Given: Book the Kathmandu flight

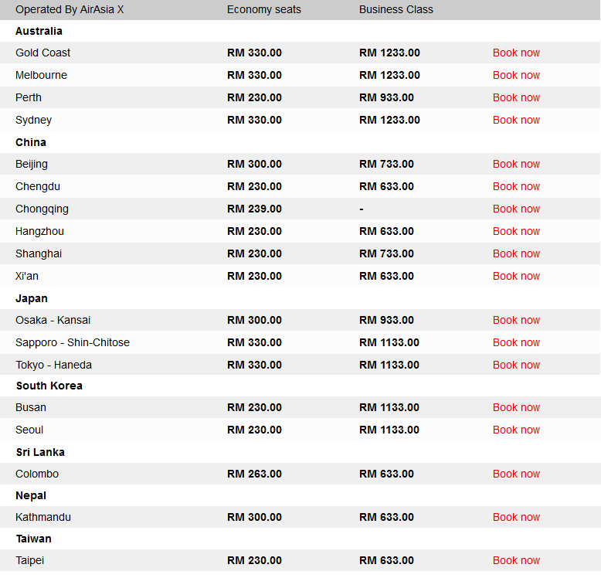Looking at the screenshot, I should [516, 517].
